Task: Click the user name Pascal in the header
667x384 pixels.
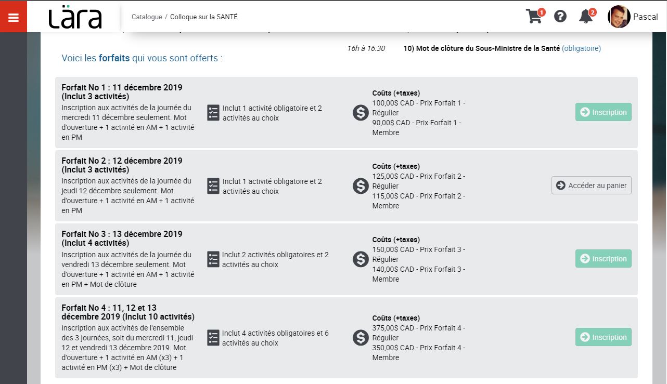Action: pyautogui.click(x=646, y=17)
